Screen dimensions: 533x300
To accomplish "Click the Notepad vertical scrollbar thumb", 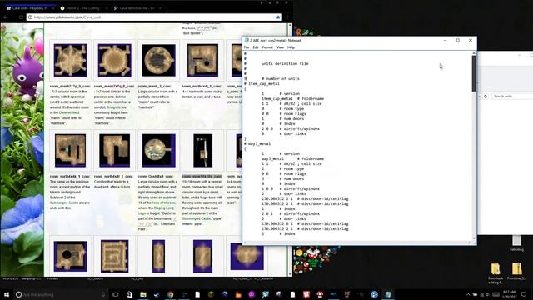I will pyautogui.click(x=474, y=73).
